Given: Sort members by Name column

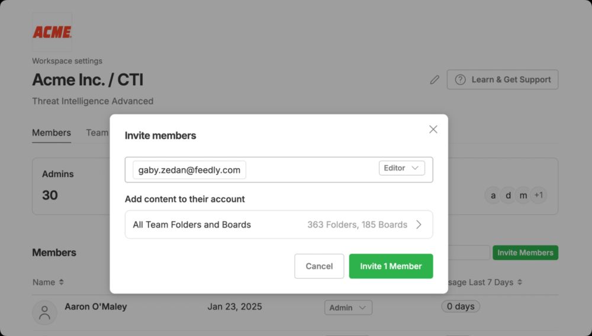Looking at the screenshot, I should (48, 282).
